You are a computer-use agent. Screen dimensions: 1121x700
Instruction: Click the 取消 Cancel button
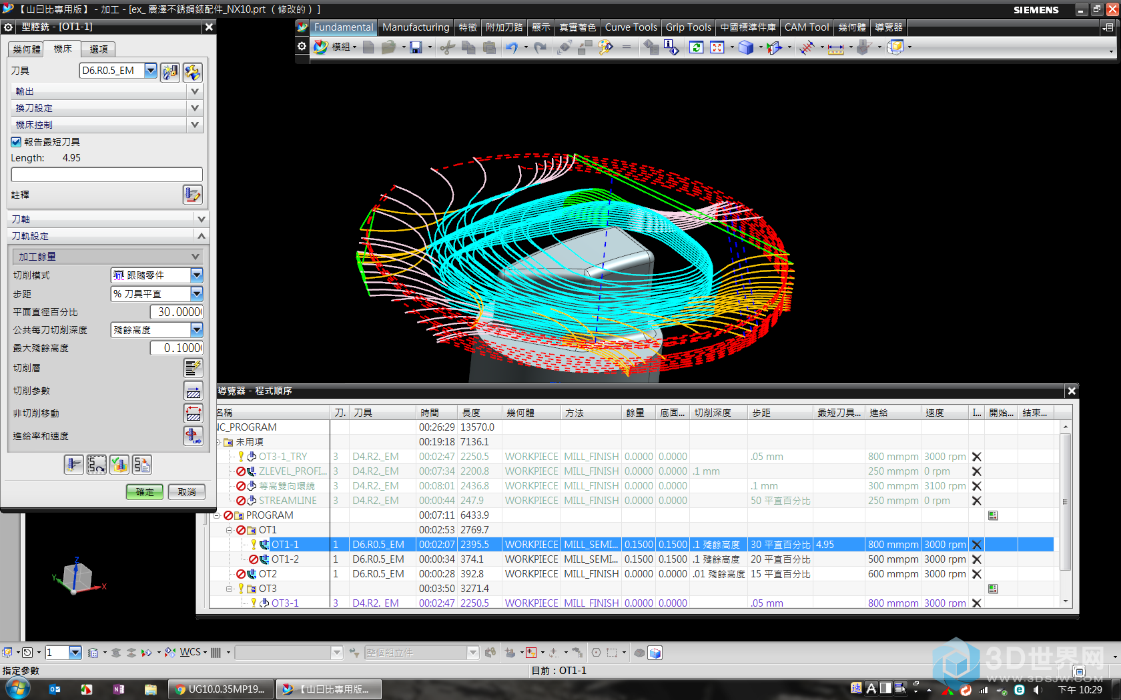(187, 492)
